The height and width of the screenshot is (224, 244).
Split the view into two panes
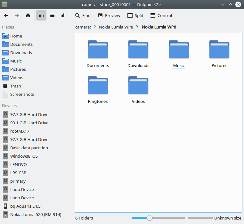(135, 15)
